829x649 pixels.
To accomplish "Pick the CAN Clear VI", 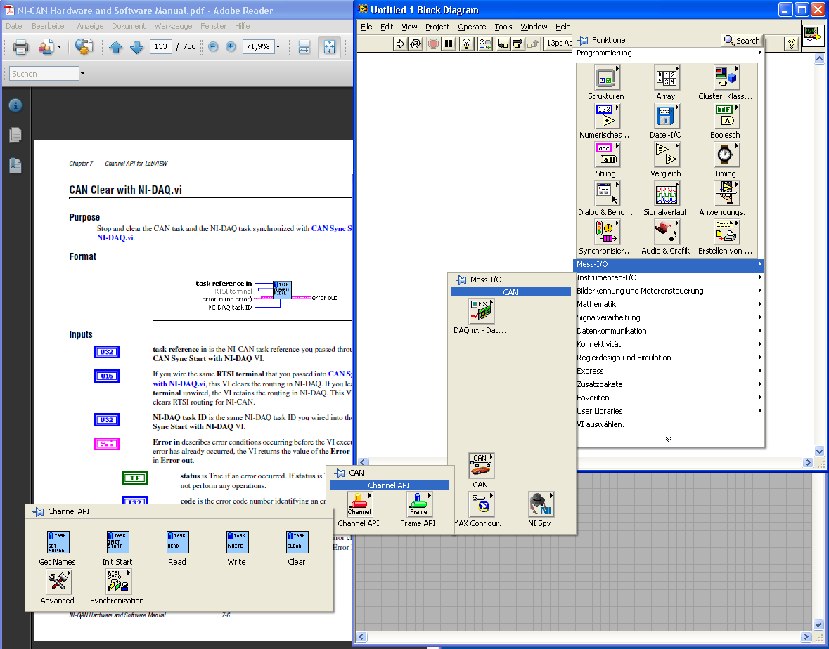I will tap(297, 543).
